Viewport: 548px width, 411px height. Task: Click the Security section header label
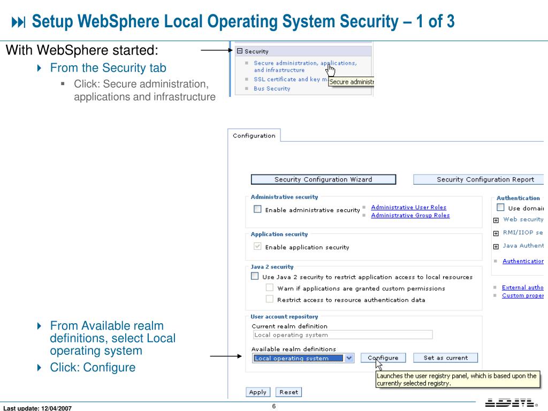[256, 51]
